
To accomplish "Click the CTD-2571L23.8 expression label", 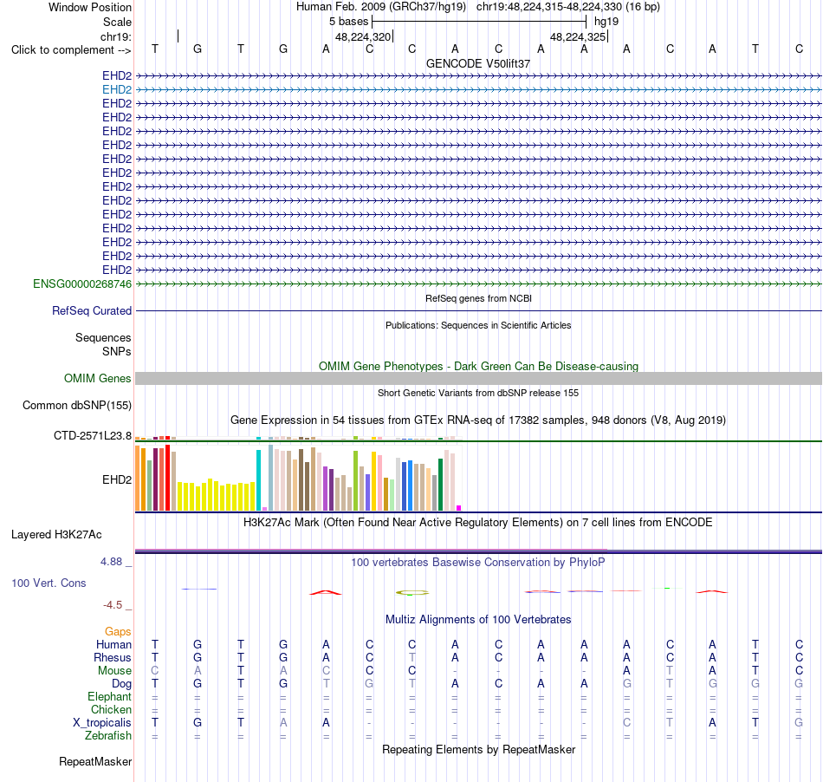I will pos(93,435).
